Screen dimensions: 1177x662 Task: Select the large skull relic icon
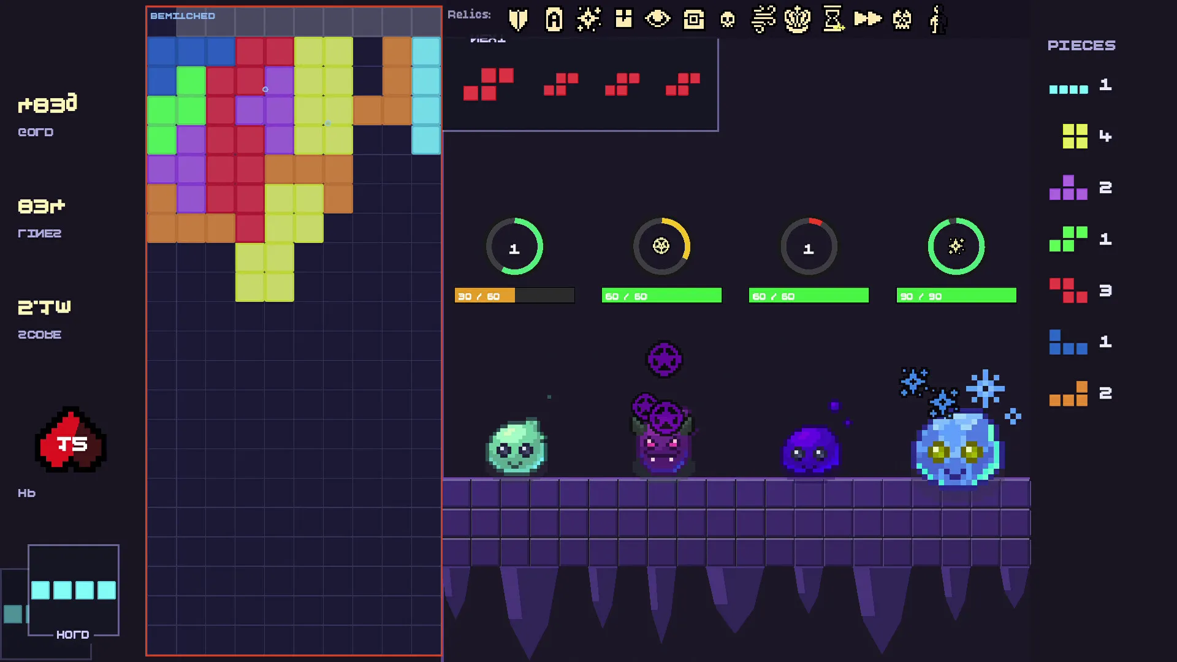coord(902,19)
